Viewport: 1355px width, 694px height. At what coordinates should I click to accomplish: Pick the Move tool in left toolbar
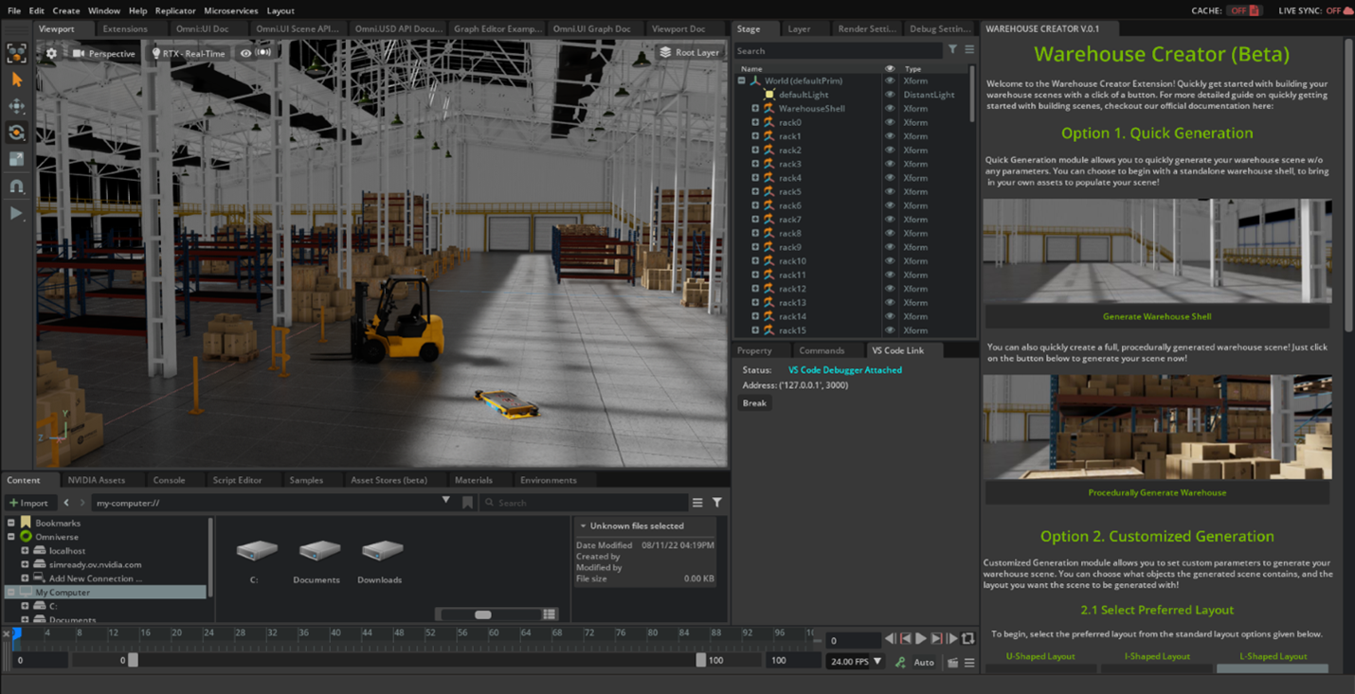[x=16, y=106]
